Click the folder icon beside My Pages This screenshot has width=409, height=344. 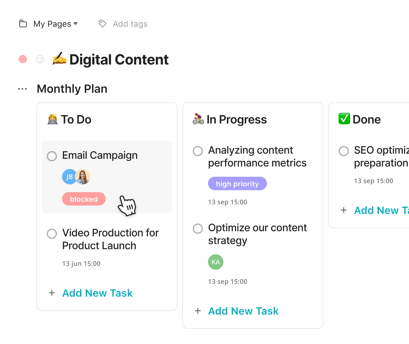23,24
